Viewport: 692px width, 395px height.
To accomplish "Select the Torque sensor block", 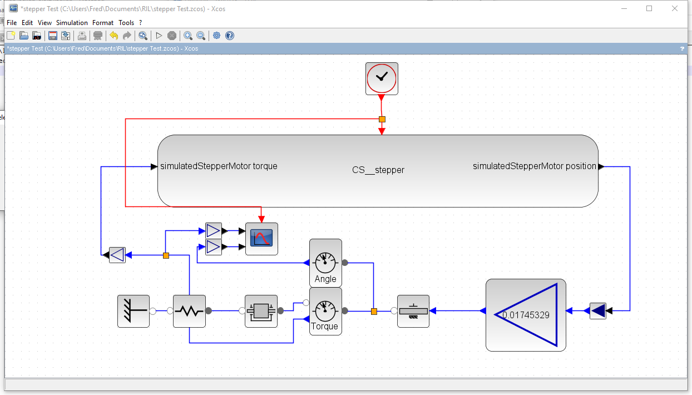I will (x=325, y=311).
